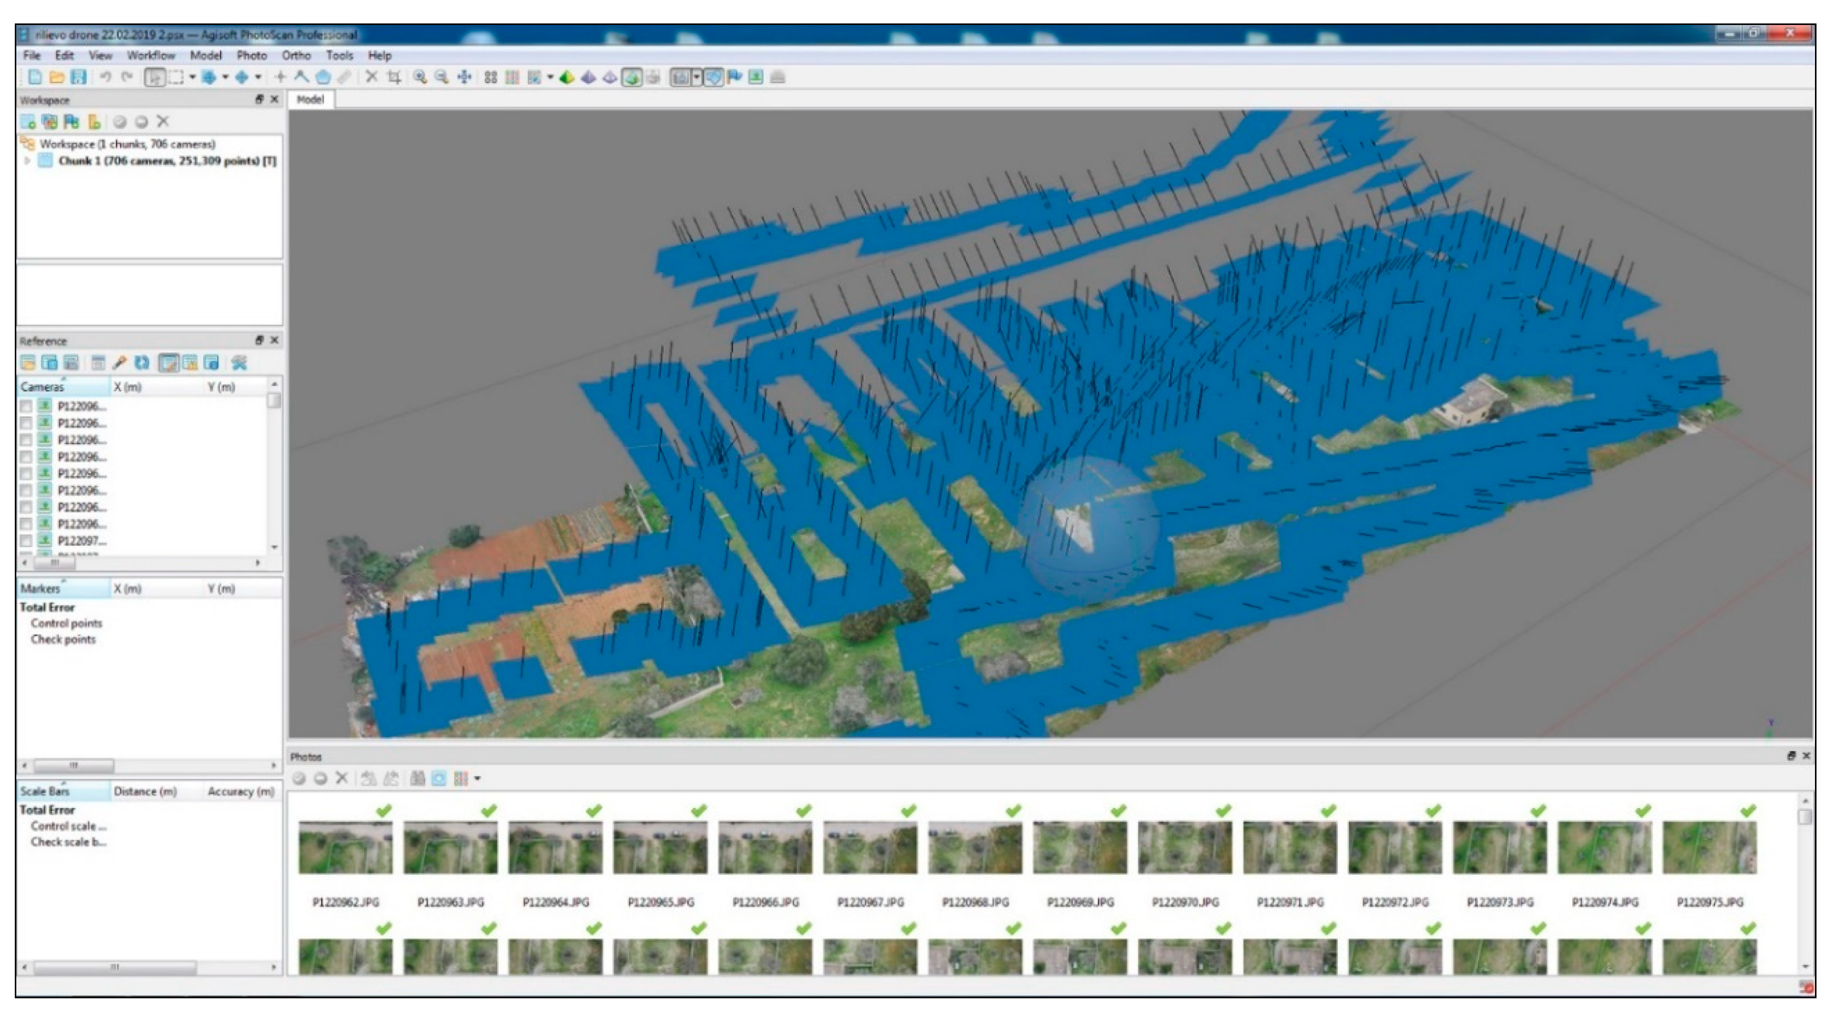Click the Open project folder icon
This screenshot has width=1842, height=1009.
(57, 77)
